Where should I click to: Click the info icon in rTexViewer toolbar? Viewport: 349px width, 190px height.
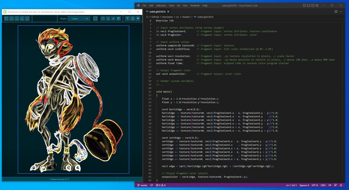coord(133,19)
